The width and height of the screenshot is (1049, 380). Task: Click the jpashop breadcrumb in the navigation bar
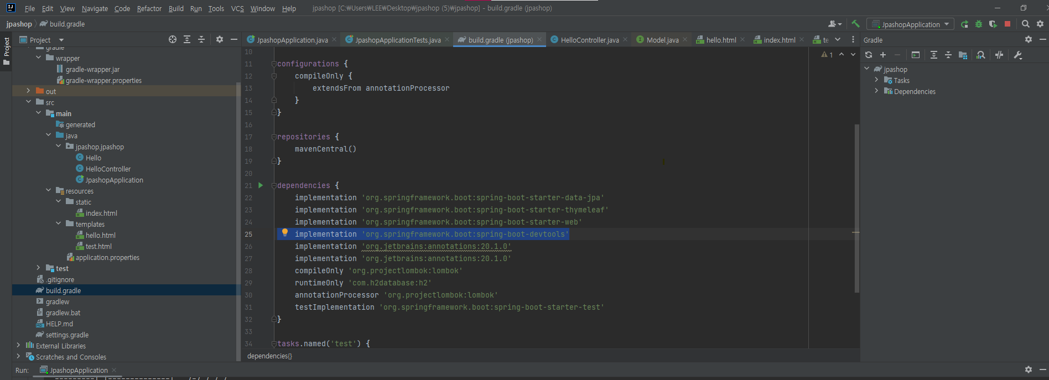tap(19, 24)
